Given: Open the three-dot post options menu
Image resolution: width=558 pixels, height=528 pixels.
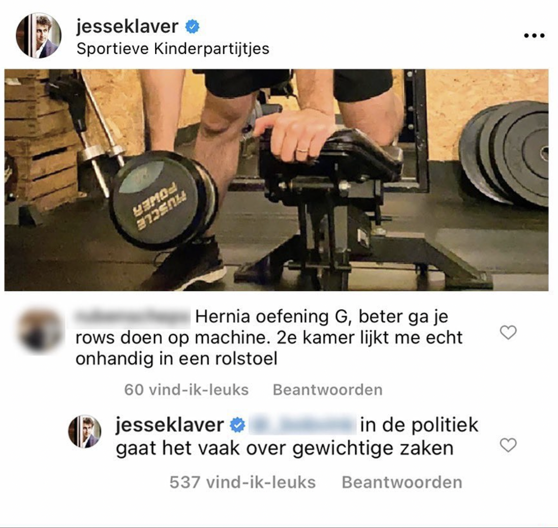Looking at the screenshot, I should point(534,35).
